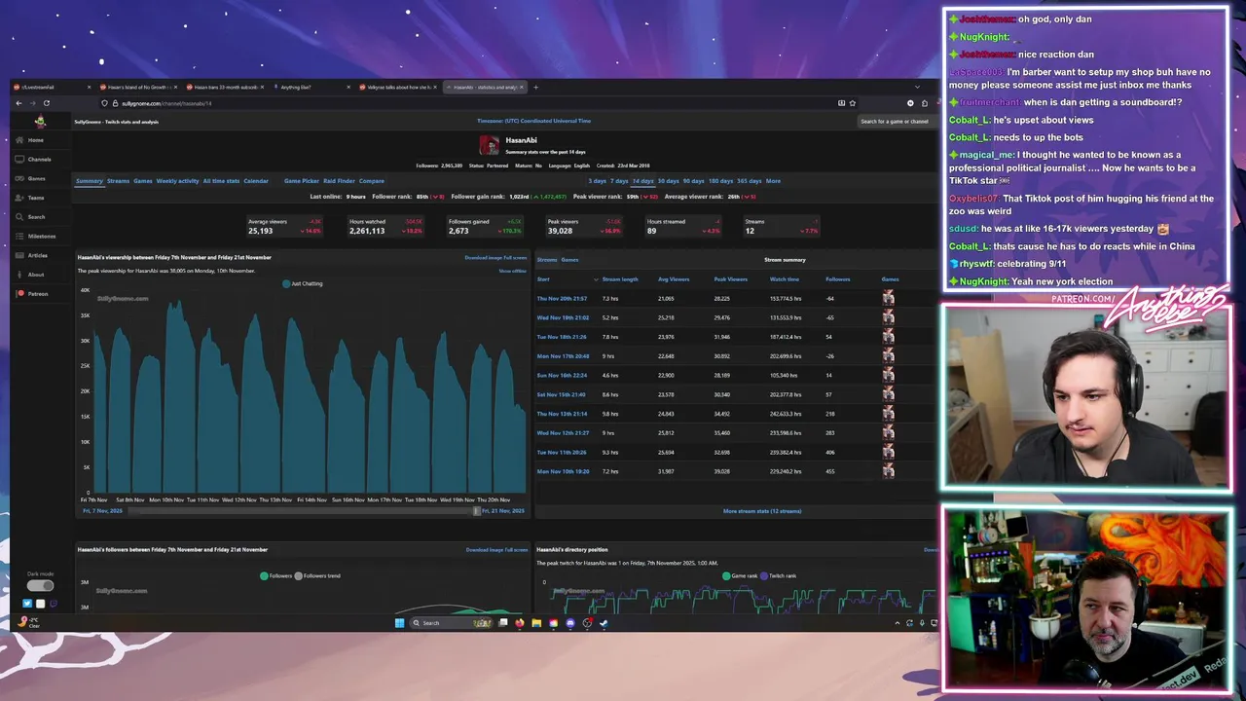Viewport: 1246px width, 701px height.
Task: Open the Mon Nov 10th 19:20 stream
Action: (x=563, y=471)
